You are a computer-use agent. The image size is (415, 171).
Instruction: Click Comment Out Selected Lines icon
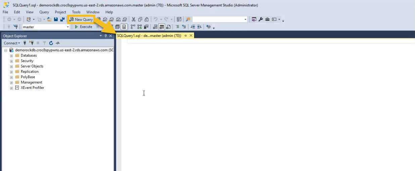click(x=177, y=27)
